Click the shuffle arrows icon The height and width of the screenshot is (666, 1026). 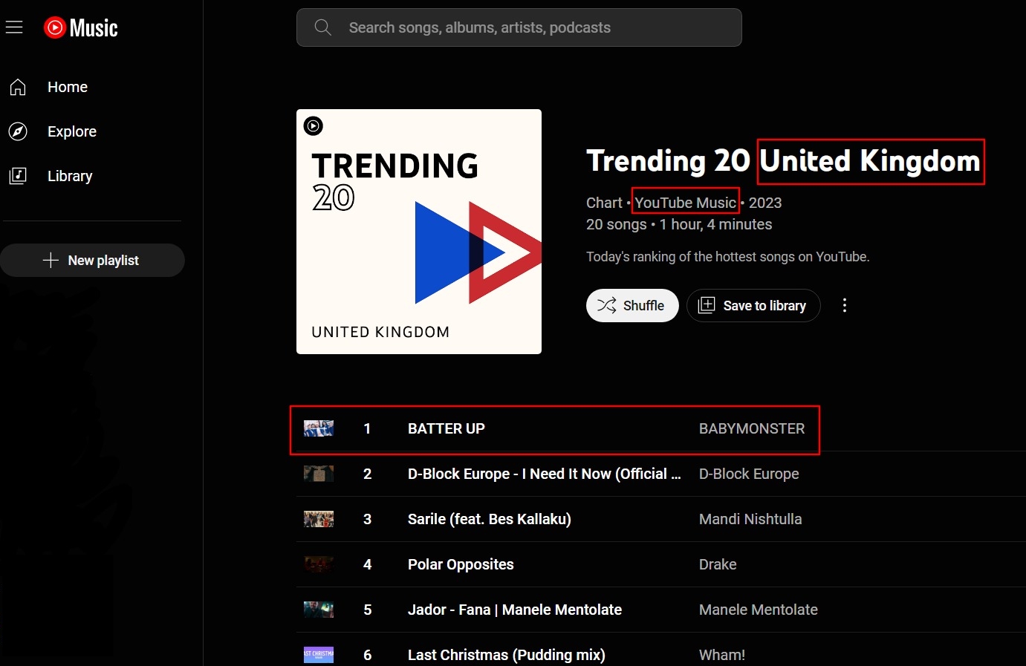(607, 305)
